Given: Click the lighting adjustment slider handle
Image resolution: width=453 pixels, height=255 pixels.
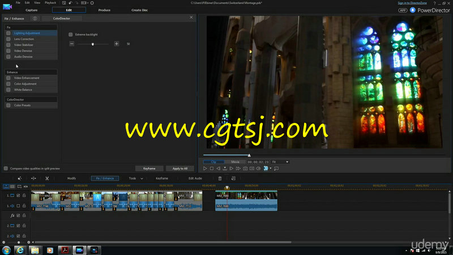Looking at the screenshot, I should coord(93,44).
